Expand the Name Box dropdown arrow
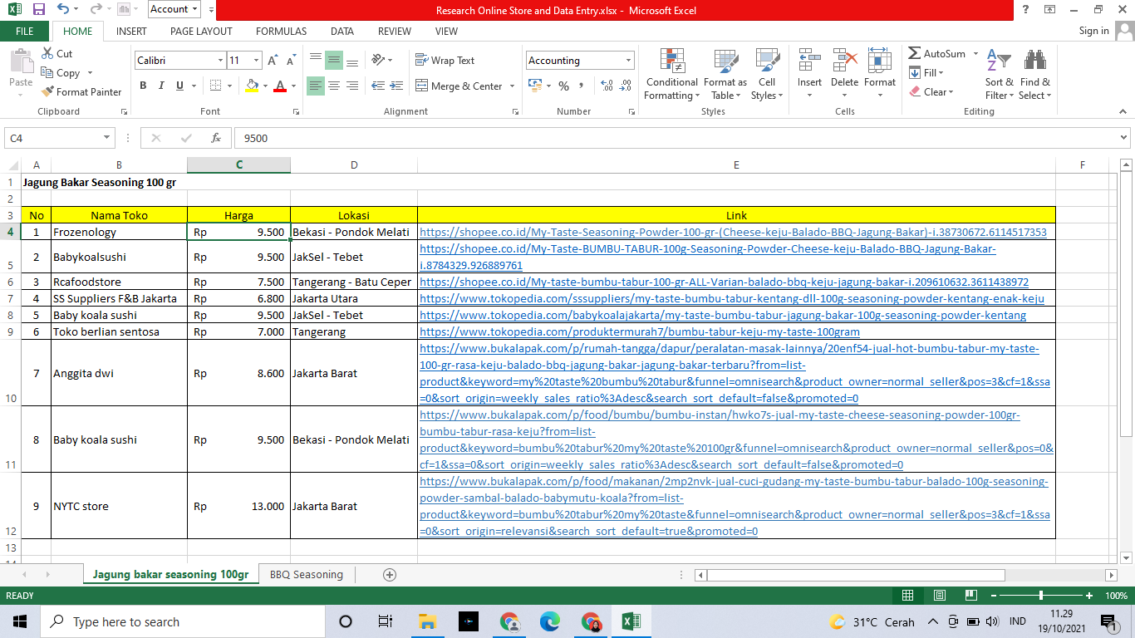This screenshot has width=1135, height=638. pyautogui.click(x=107, y=138)
